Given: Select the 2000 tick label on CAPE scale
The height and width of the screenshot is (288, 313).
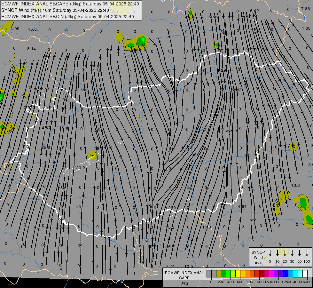Looking at the screenshot, I should pos(278,282).
